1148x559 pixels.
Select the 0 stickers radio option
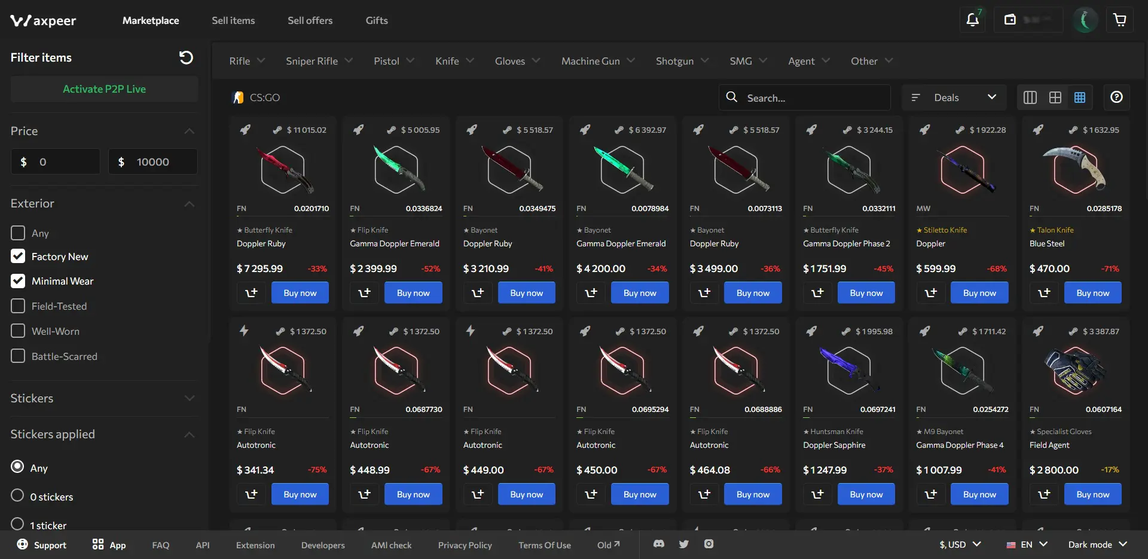pyautogui.click(x=17, y=496)
